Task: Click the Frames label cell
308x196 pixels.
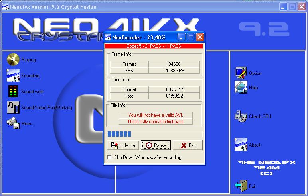Action: coord(129,64)
